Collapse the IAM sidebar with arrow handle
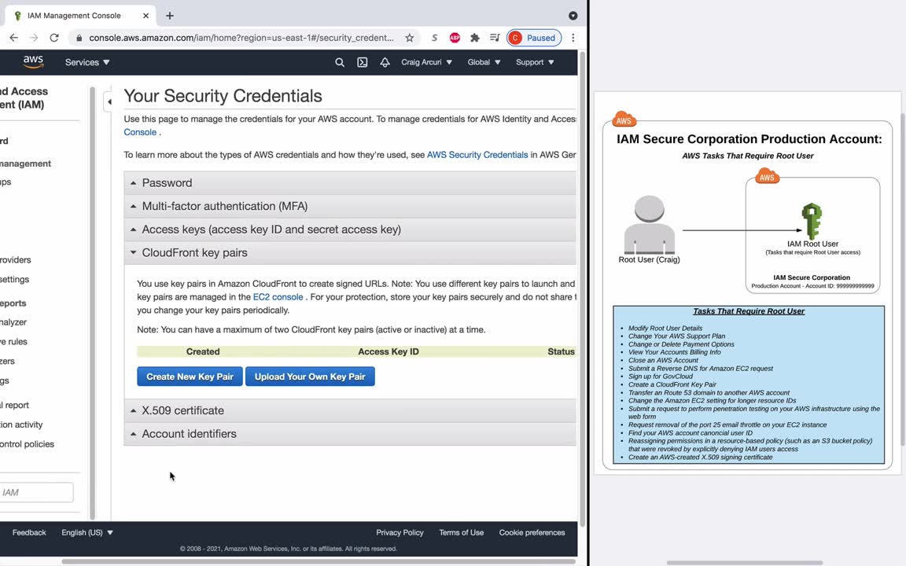 click(x=109, y=101)
